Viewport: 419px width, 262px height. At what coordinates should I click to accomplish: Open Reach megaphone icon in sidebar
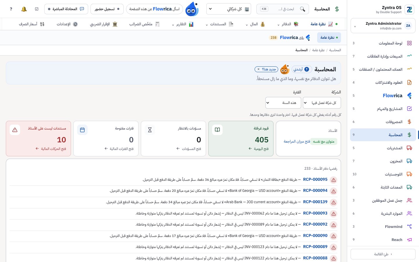tap(409, 240)
